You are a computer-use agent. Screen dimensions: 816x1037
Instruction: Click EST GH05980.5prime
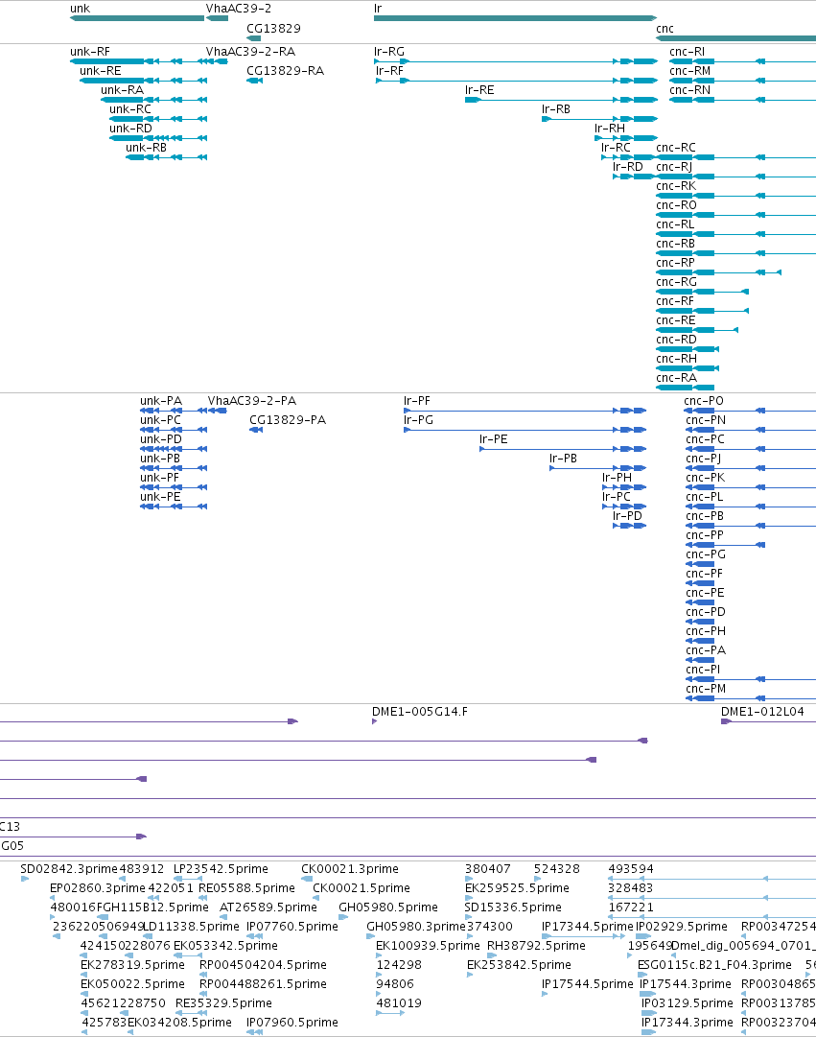(x=388, y=907)
